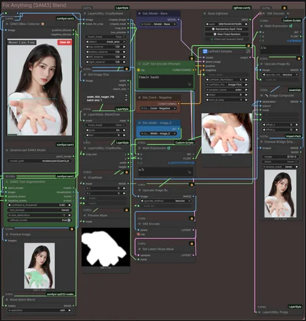Click the New Fixed Random button
The width and height of the screenshot is (306, 321).
[x=226, y=34]
